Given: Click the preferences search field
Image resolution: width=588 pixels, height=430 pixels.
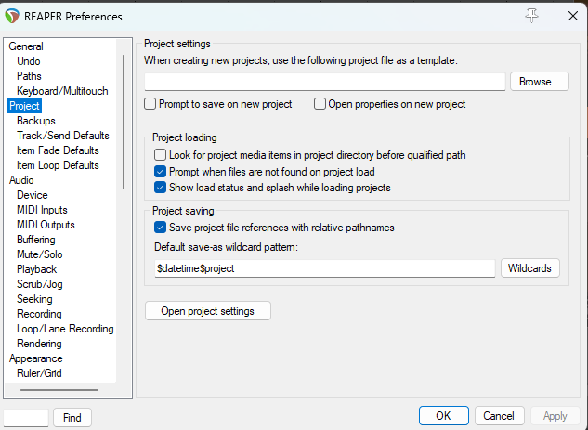Looking at the screenshot, I should 26,417.
